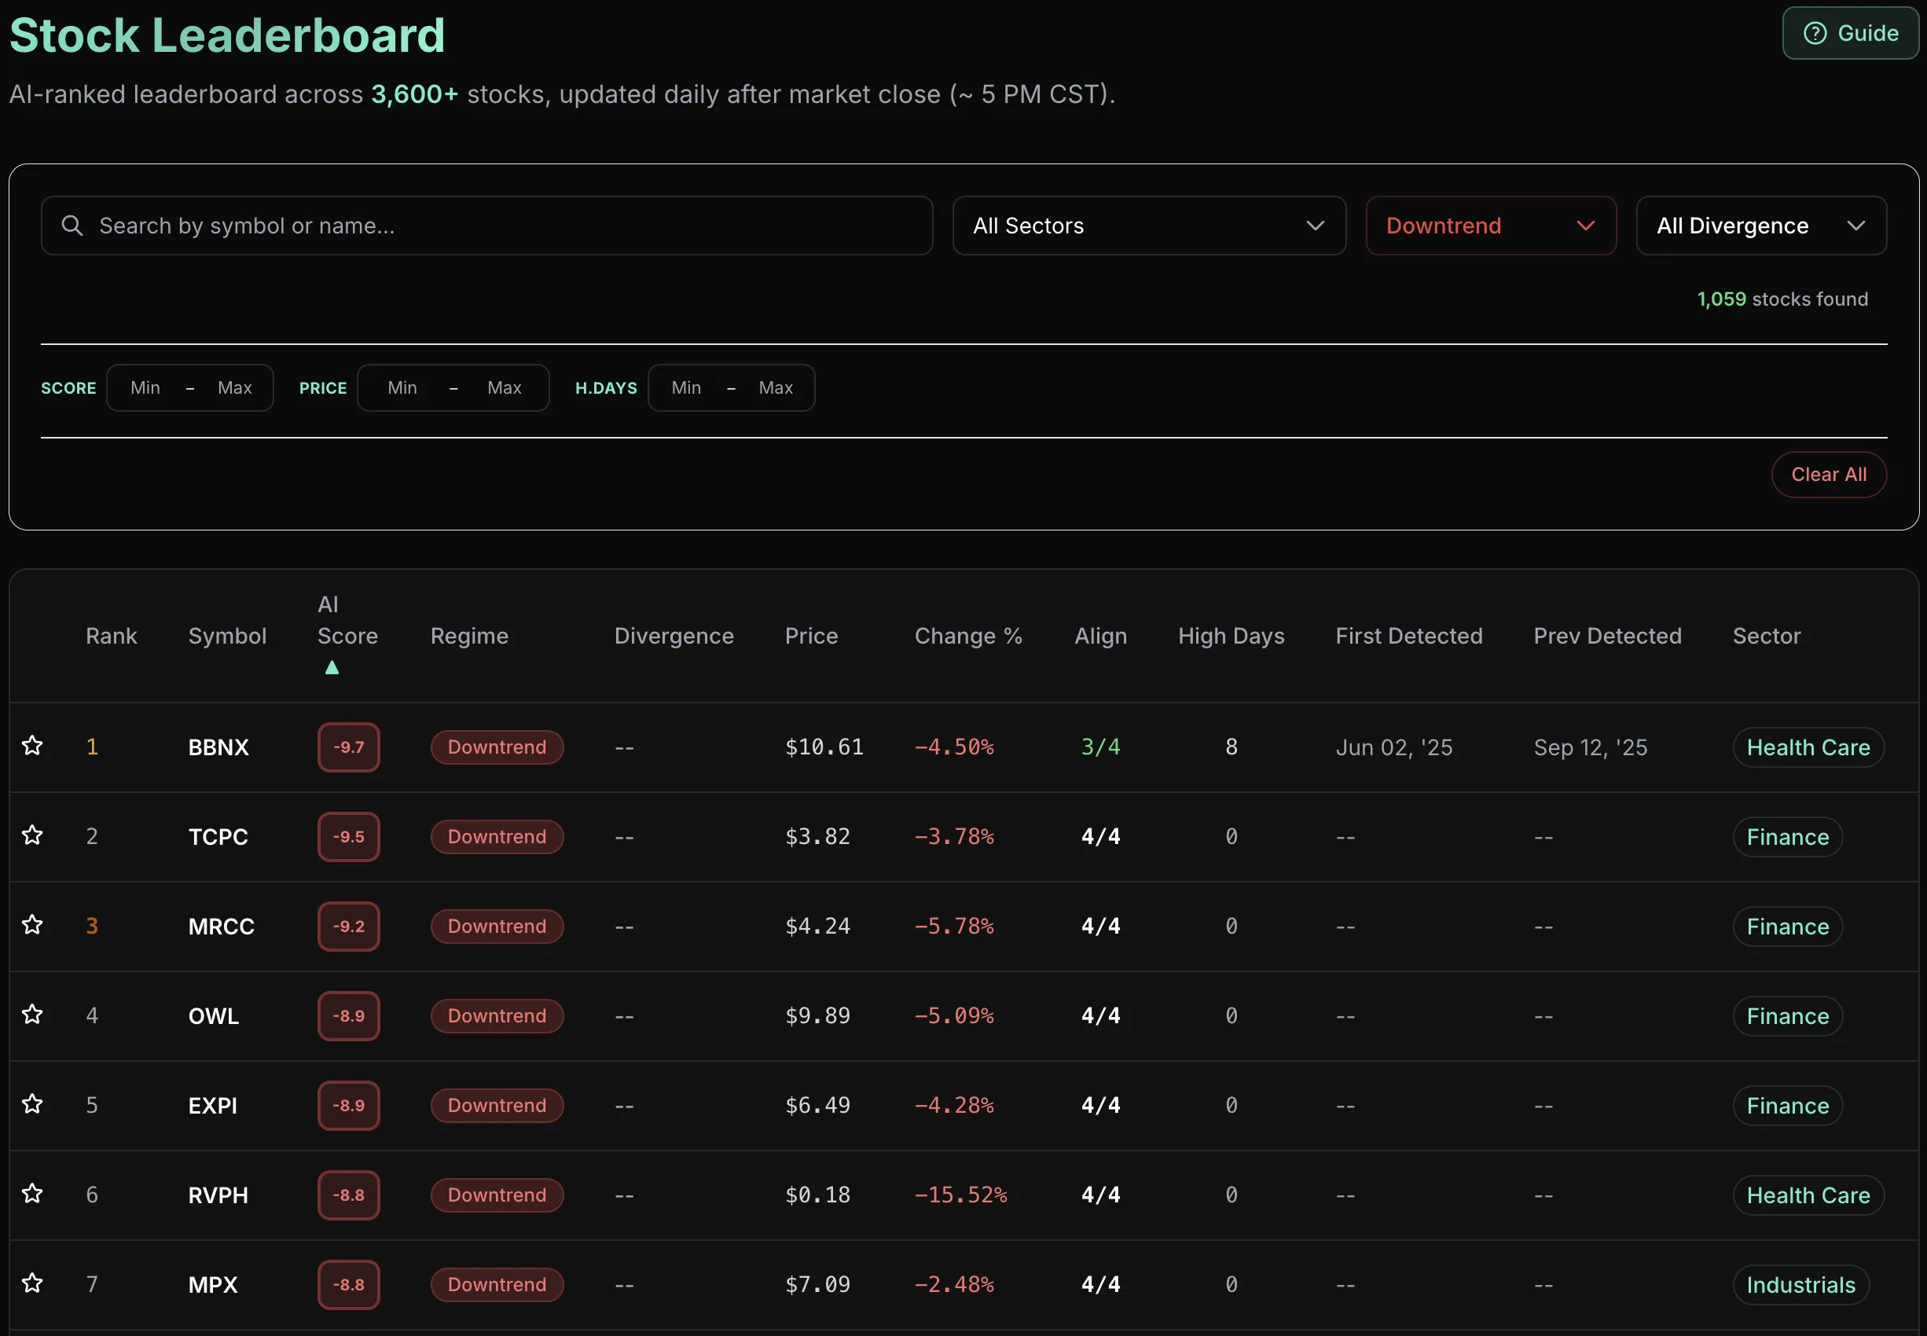The height and width of the screenshot is (1336, 1927).
Task: Open the All Sectors dropdown
Action: pyautogui.click(x=1149, y=226)
